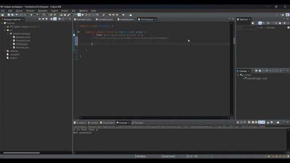Toggle Link with Editor in Package Explorer
The image size is (290, 163).
click(x=55, y=19)
